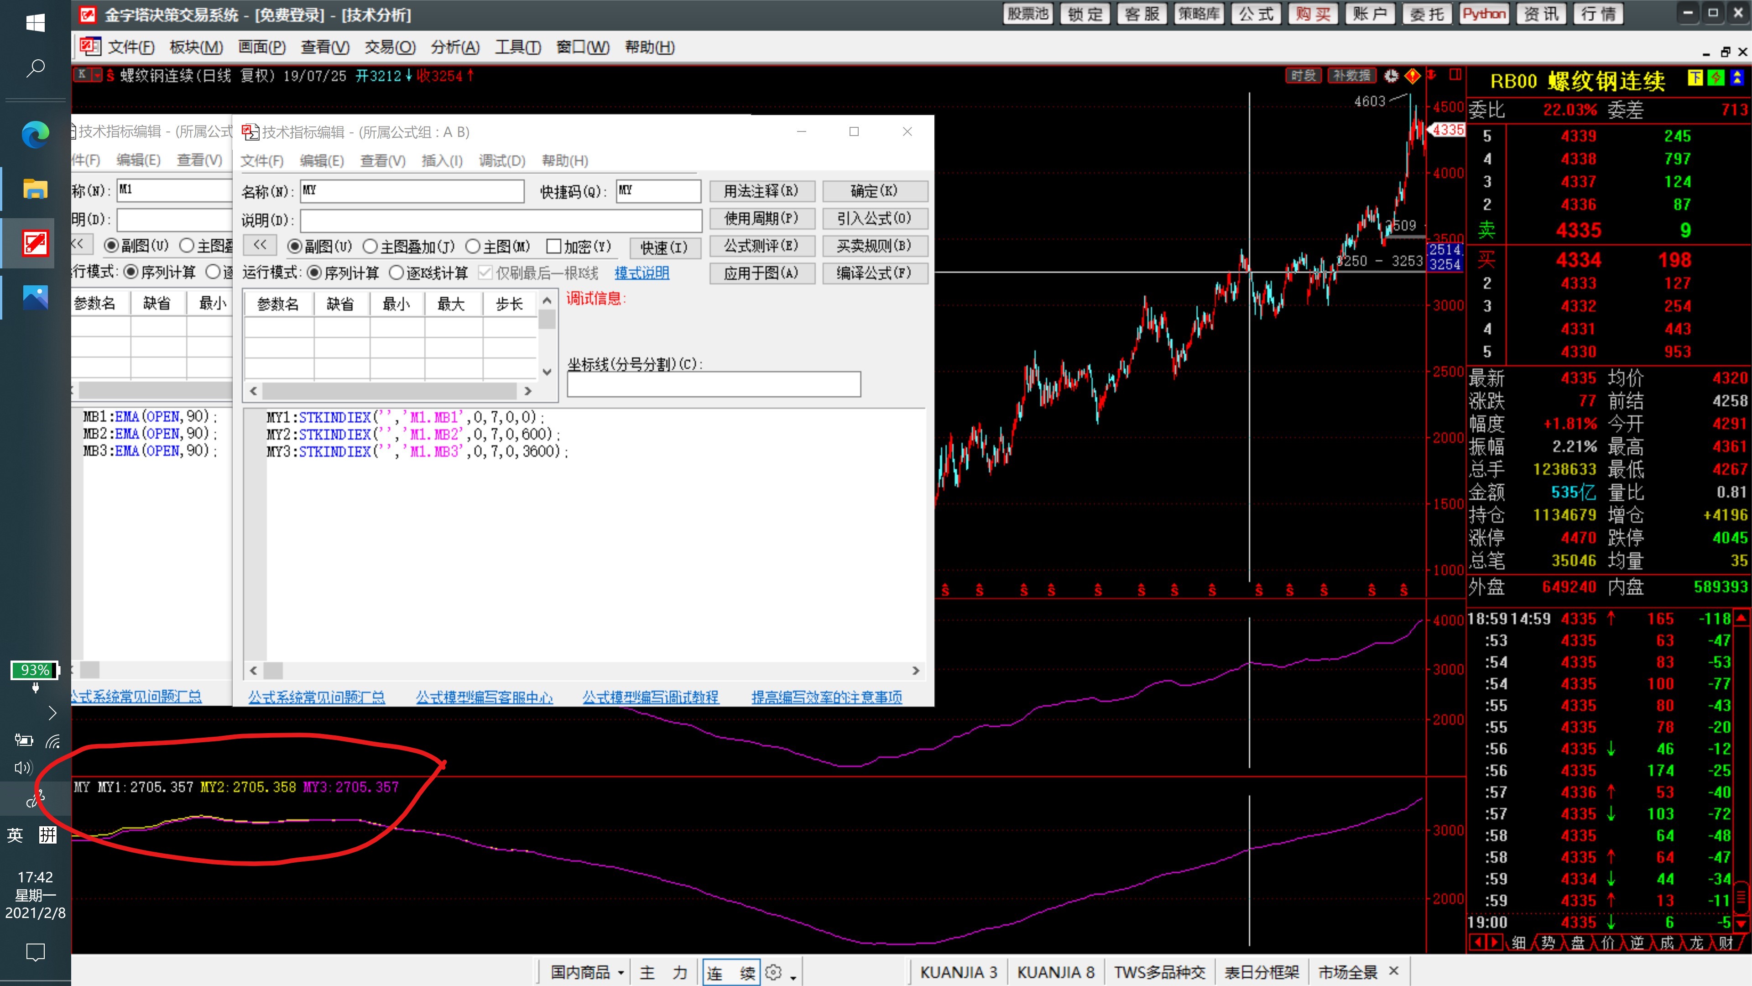Click tick list scroll-up red arrow
Screen dimensions: 1752x986
point(1741,618)
